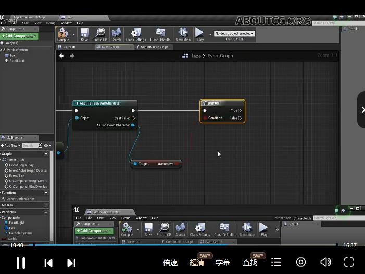Open the Window menu in the top menu bar
The height and width of the screenshot is (274, 365).
point(66,23)
